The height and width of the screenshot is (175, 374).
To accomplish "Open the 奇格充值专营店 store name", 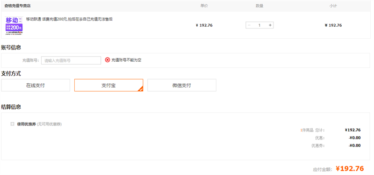I will (17, 6).
